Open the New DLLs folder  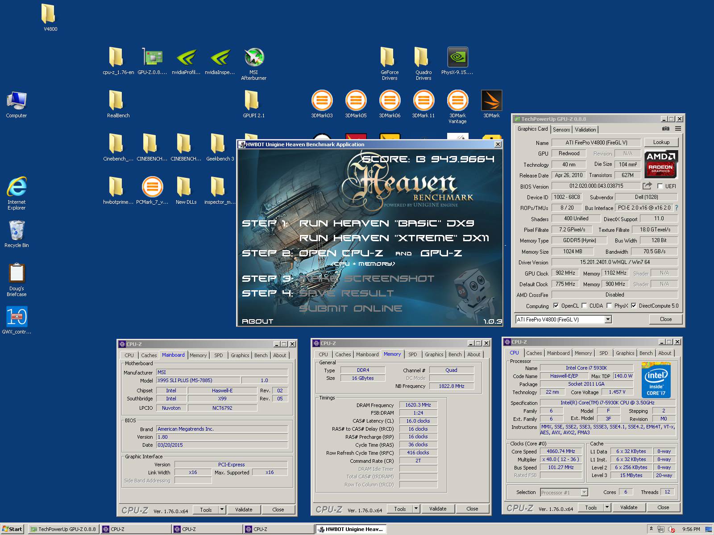(186, 190)
